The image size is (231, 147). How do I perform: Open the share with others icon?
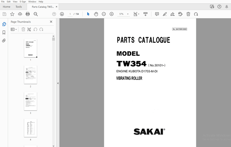coord(212,7)
